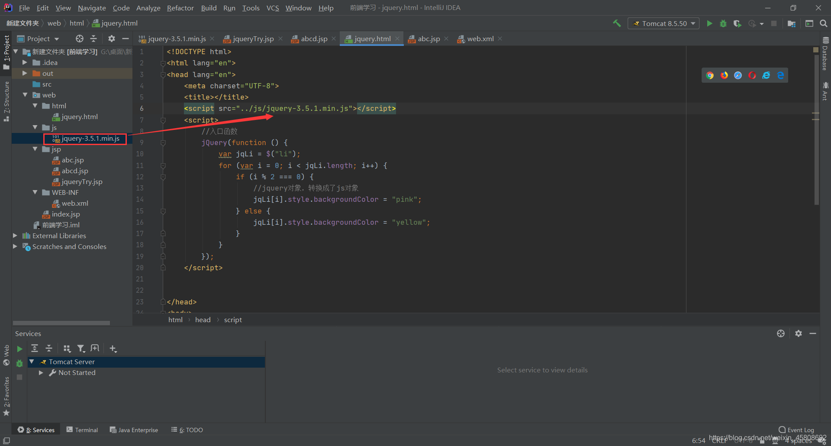Toggle the 1: Project side tab

(x=6, y=52)
